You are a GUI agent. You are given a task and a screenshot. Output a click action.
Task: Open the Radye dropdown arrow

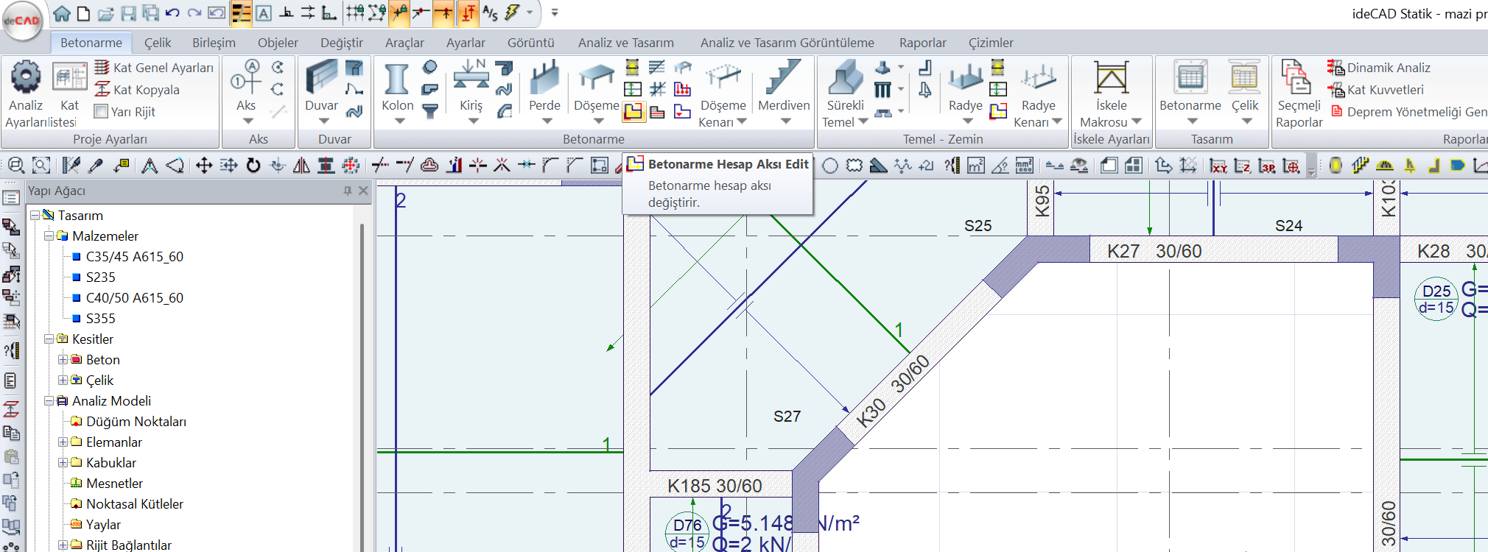click(x=967, y=121)
